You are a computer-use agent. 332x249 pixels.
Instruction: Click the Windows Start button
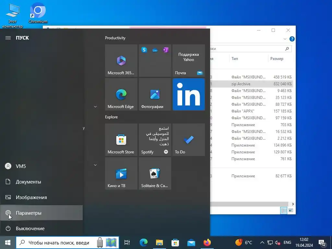coord(8,243)
